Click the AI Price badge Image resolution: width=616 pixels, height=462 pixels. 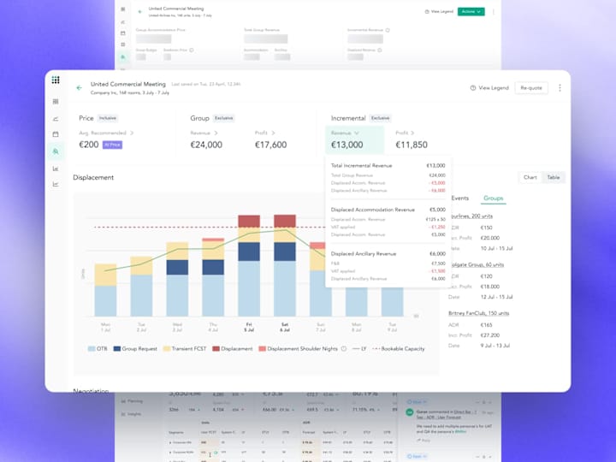click(x=112, y=145)
